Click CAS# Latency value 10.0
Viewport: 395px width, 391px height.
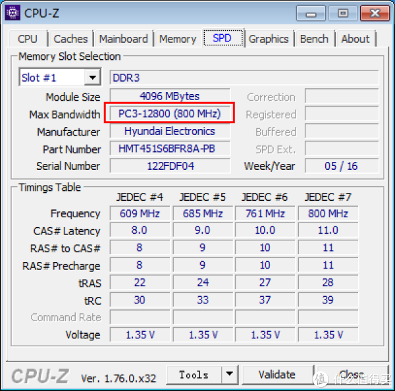tap(265, 230)
